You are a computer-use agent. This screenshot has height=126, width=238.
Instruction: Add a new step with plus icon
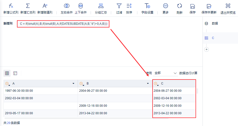click(x=207, y=49)
